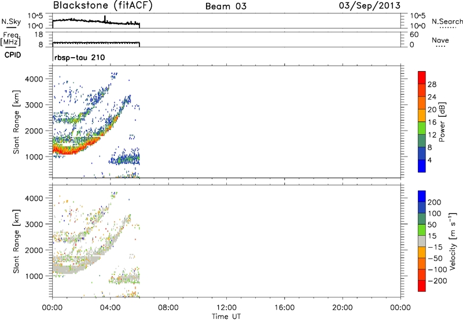Image resolution: width=463 pixels, height=320 pixels.
Task: Click the 'Freq. [MHz]' axis label
Action: coord(10,39)
